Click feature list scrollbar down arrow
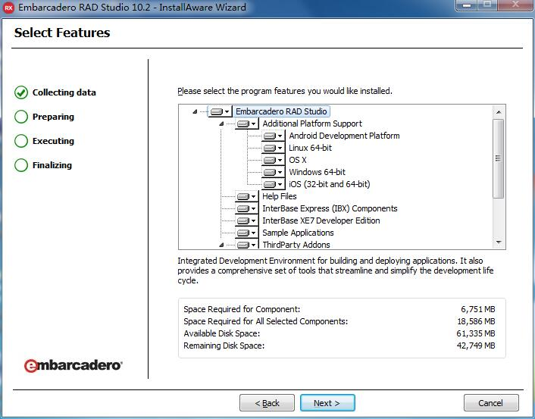Screen dimensions: 535x419 point(499,242)
